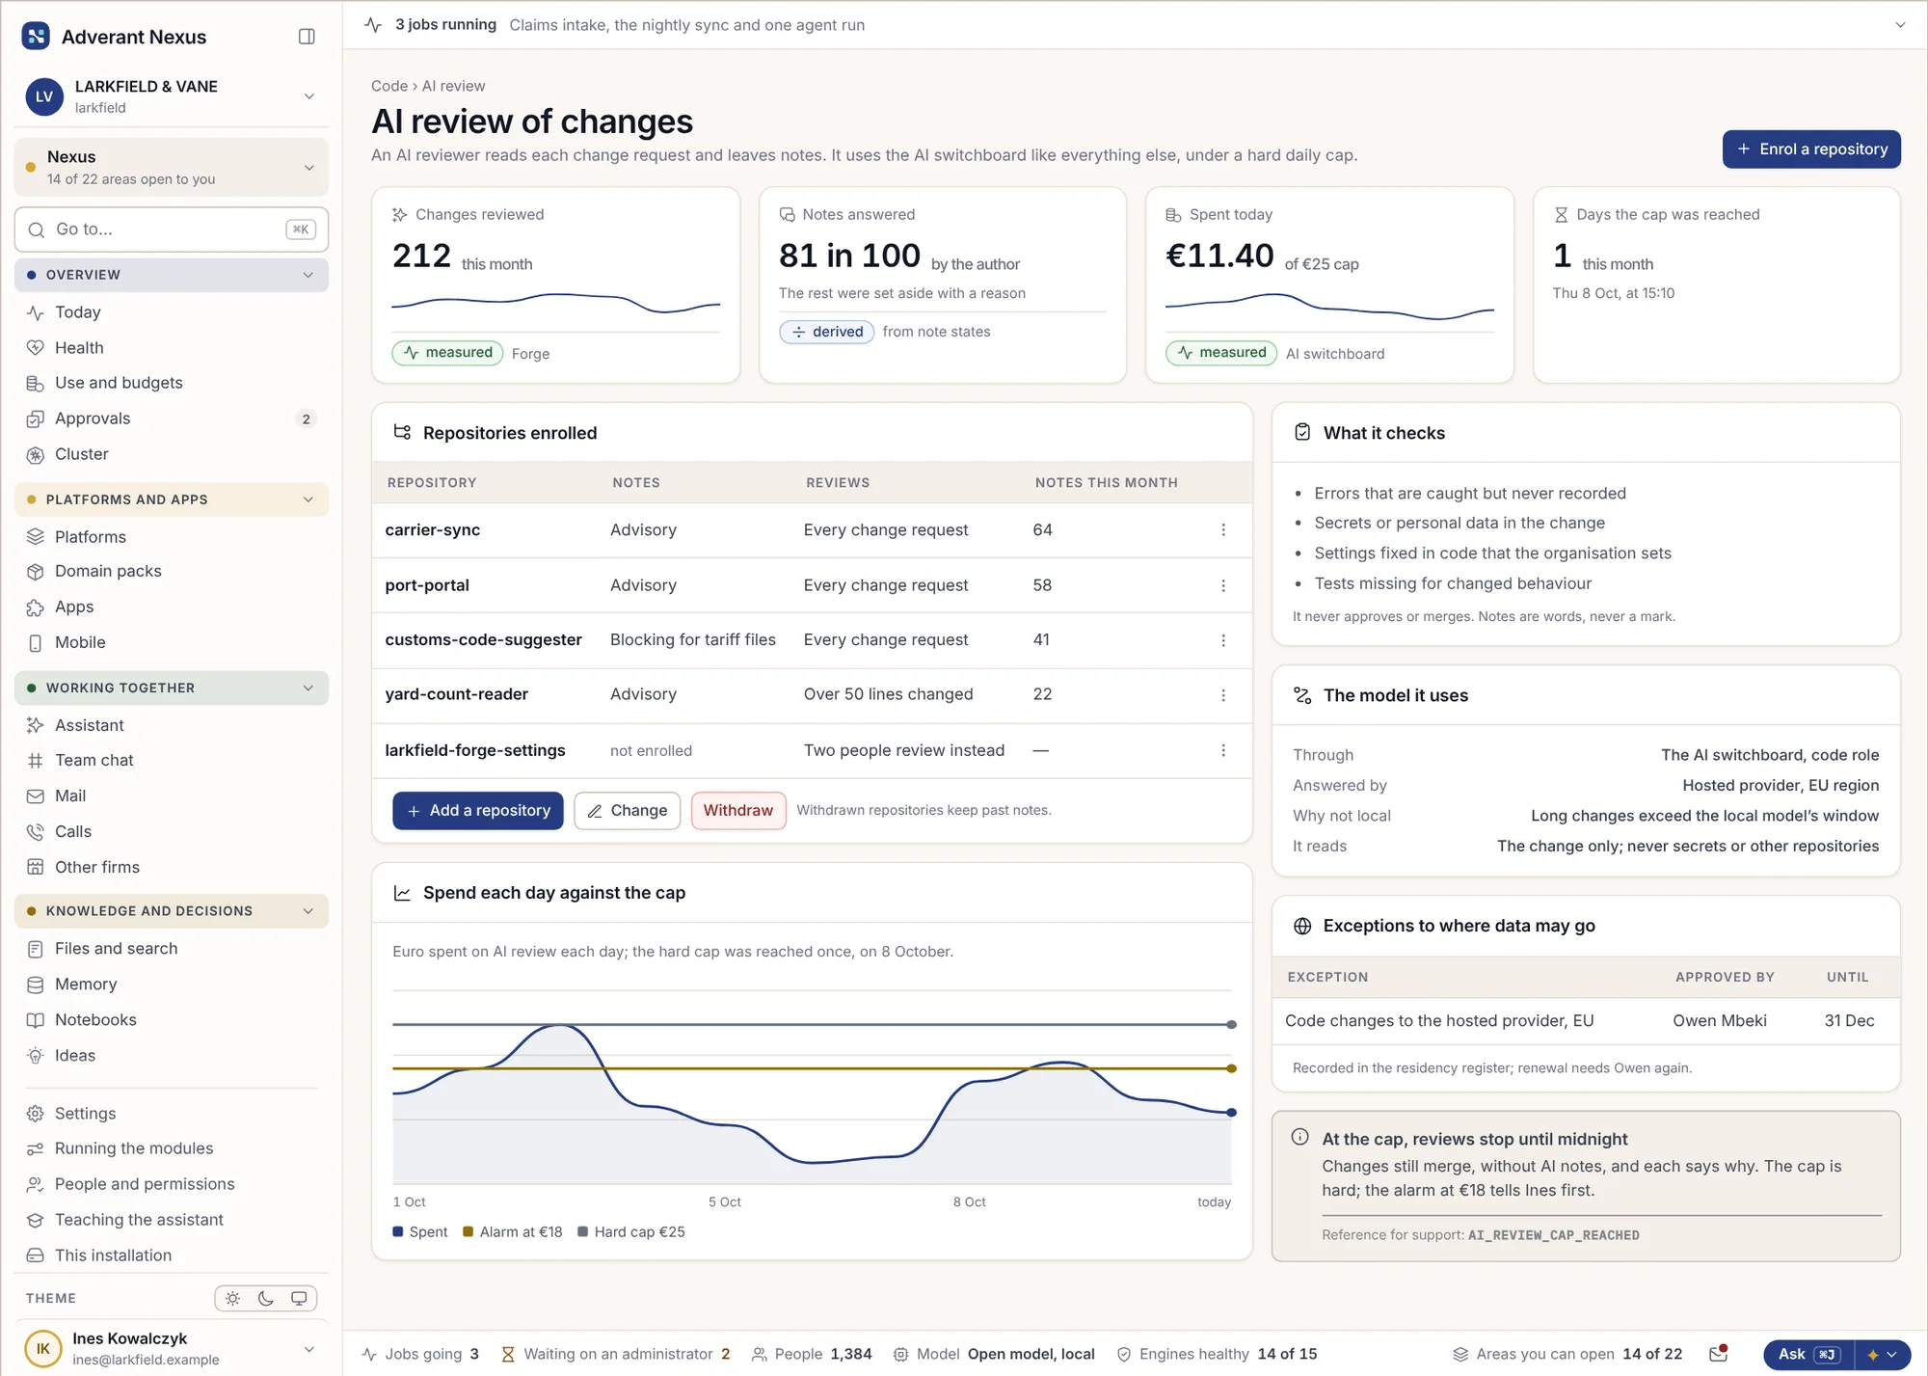Click the globe icon beside Exceptions heading
Image resolution: width=1928 pixels, height=1376 pixels.
(1302, 926)
